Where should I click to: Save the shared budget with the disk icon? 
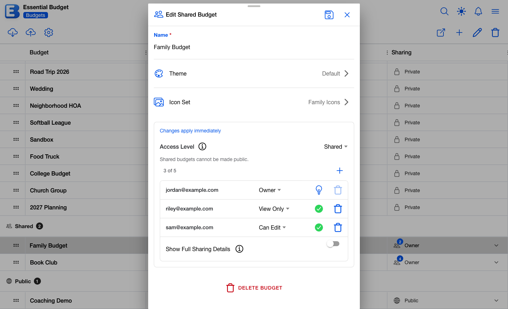329,15
